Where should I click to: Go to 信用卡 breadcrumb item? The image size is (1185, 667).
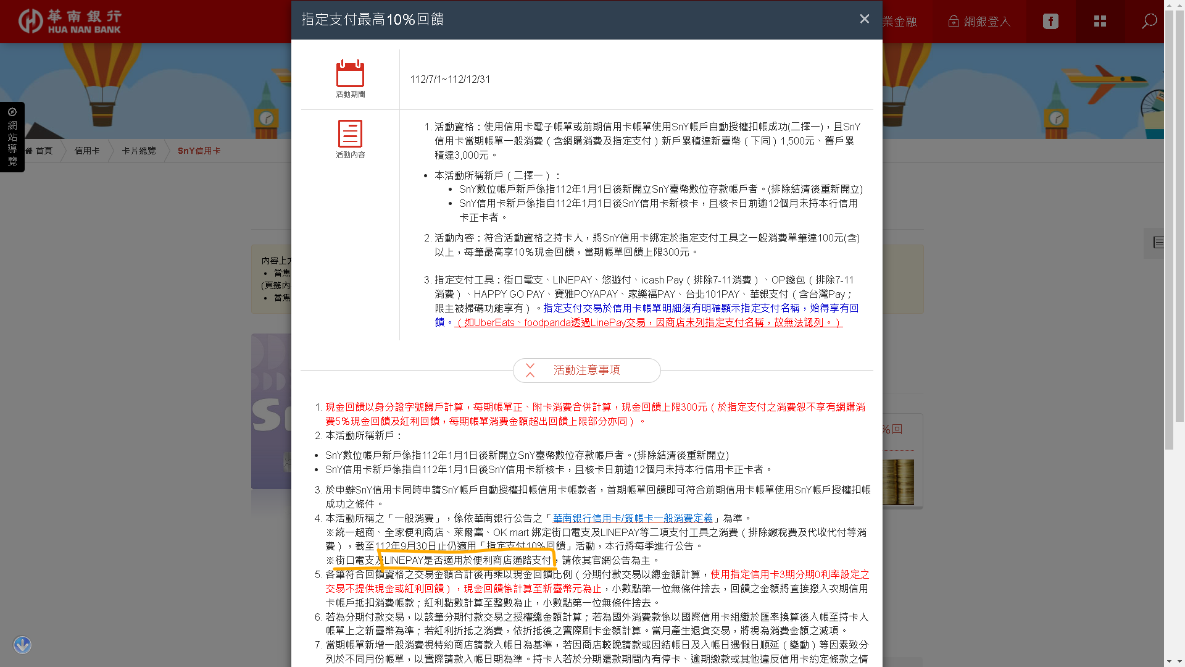[x=87, y=151]
